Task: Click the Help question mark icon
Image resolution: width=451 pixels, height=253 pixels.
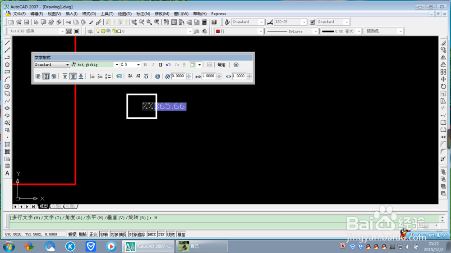Action: [214, 22]
